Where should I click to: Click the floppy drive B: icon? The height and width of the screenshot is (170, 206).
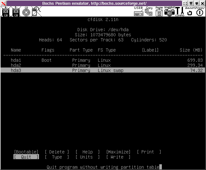pyautogui.click(x=16, y=12)
